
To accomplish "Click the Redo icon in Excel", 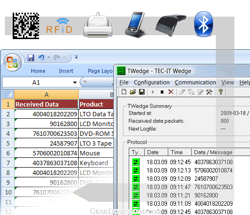I will (57, 57).
